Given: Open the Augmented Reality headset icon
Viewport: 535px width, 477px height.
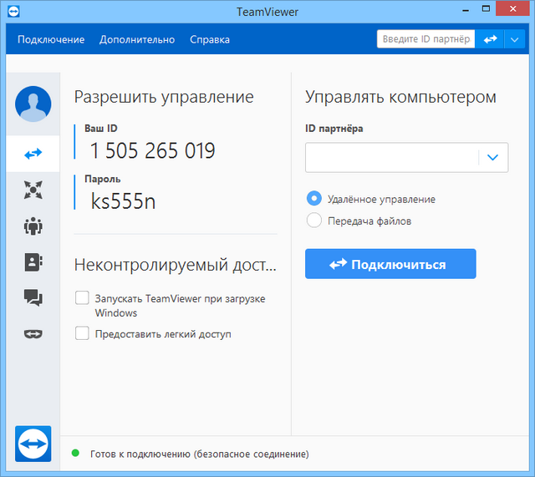Looking at the screenshot, I should tap(33, 333).
